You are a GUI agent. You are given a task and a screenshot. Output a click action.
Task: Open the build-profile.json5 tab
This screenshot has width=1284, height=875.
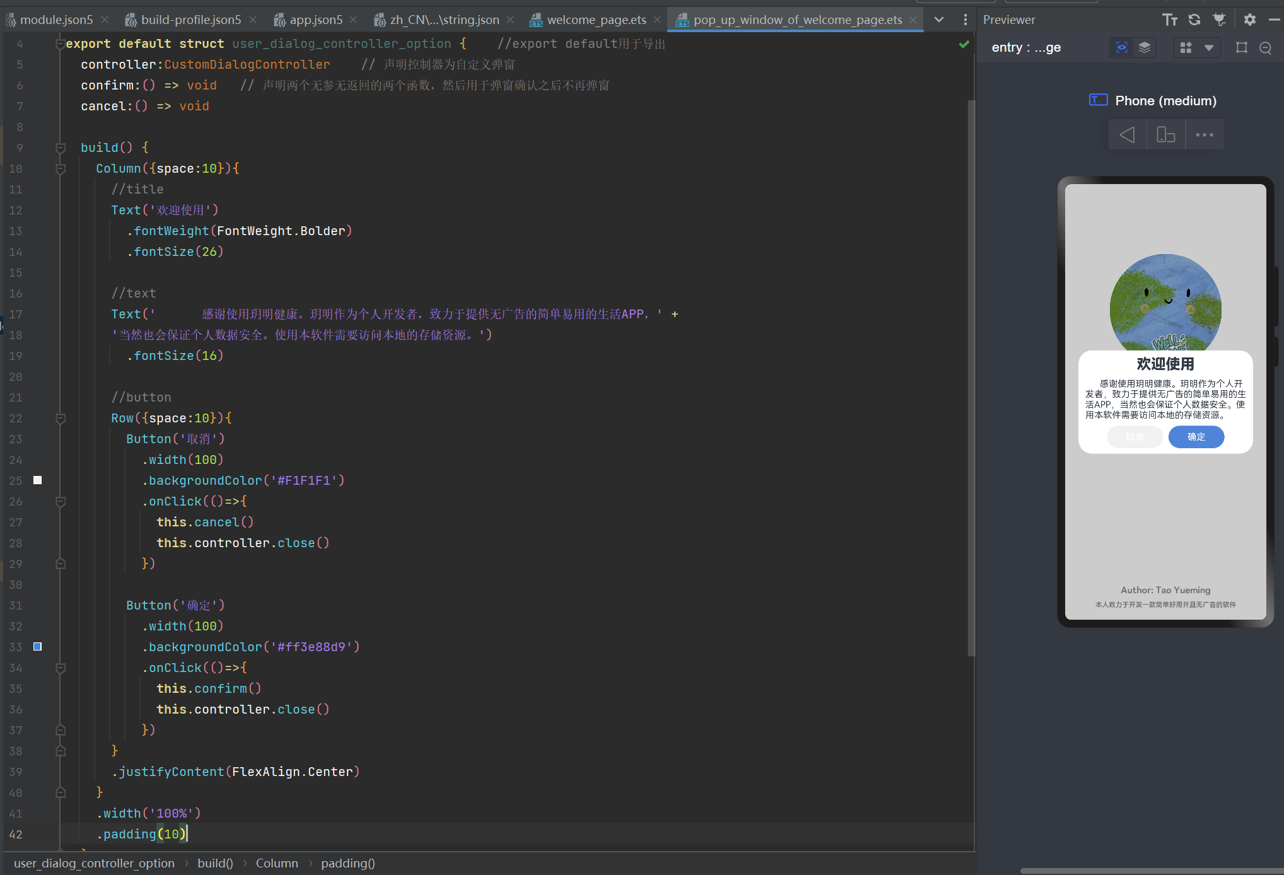coord(190,20)
